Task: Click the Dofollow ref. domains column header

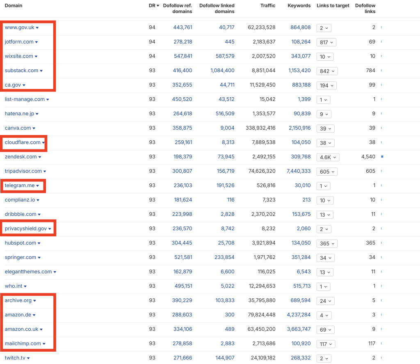Action: [x=178, y=9]
